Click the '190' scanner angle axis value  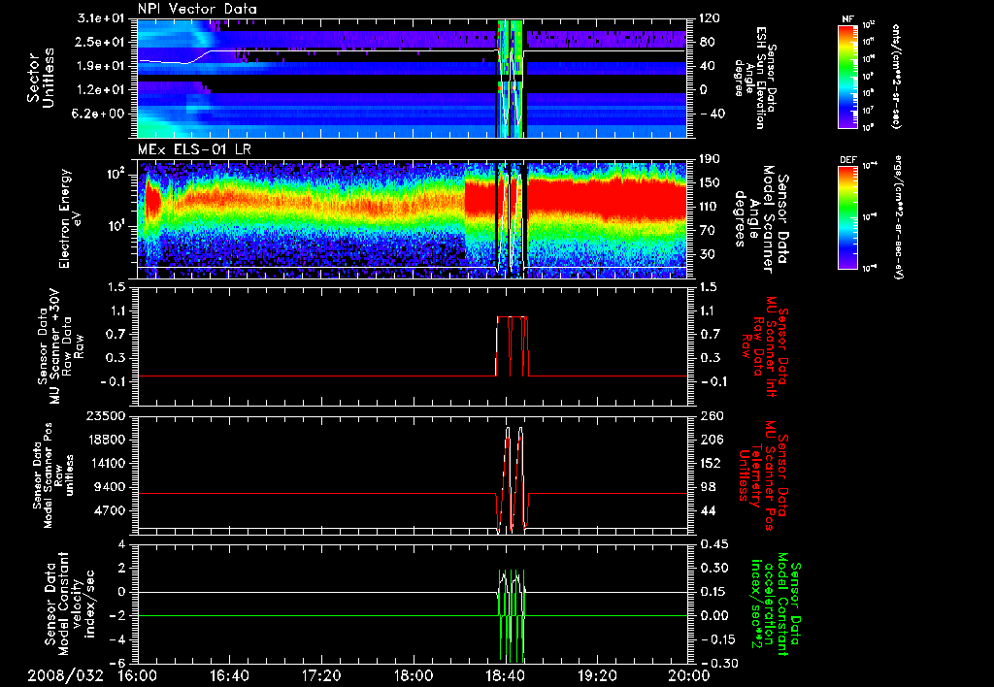pos(710,159)
